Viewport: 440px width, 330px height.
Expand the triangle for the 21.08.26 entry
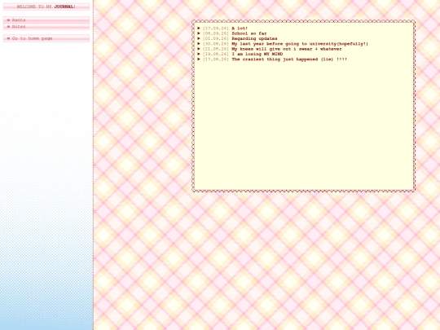(199, 49)
